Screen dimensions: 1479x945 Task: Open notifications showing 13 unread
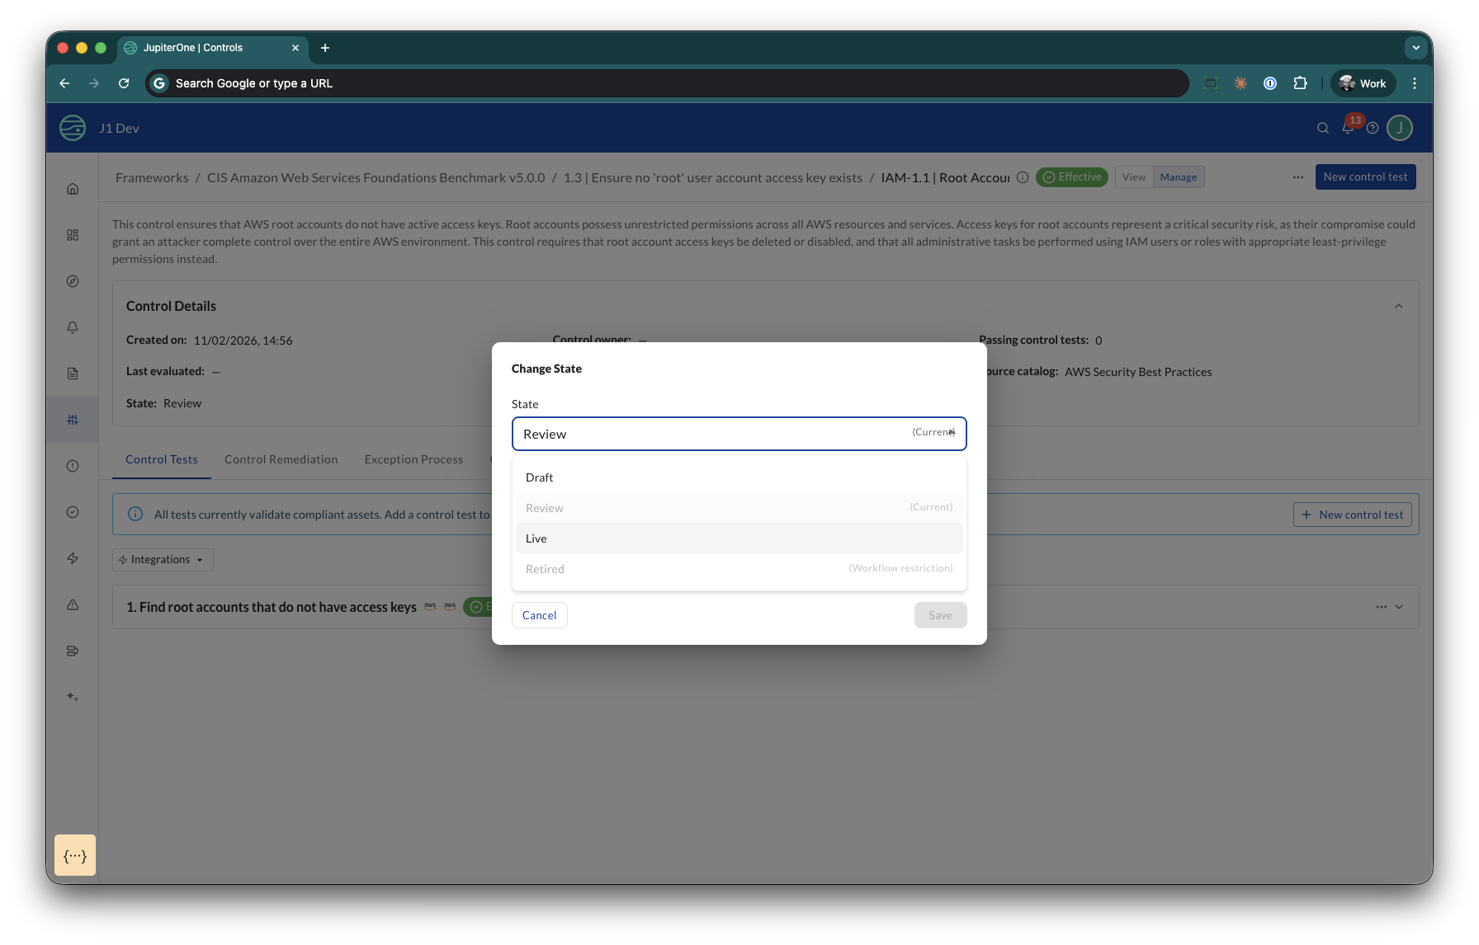tap(1348, 128)
